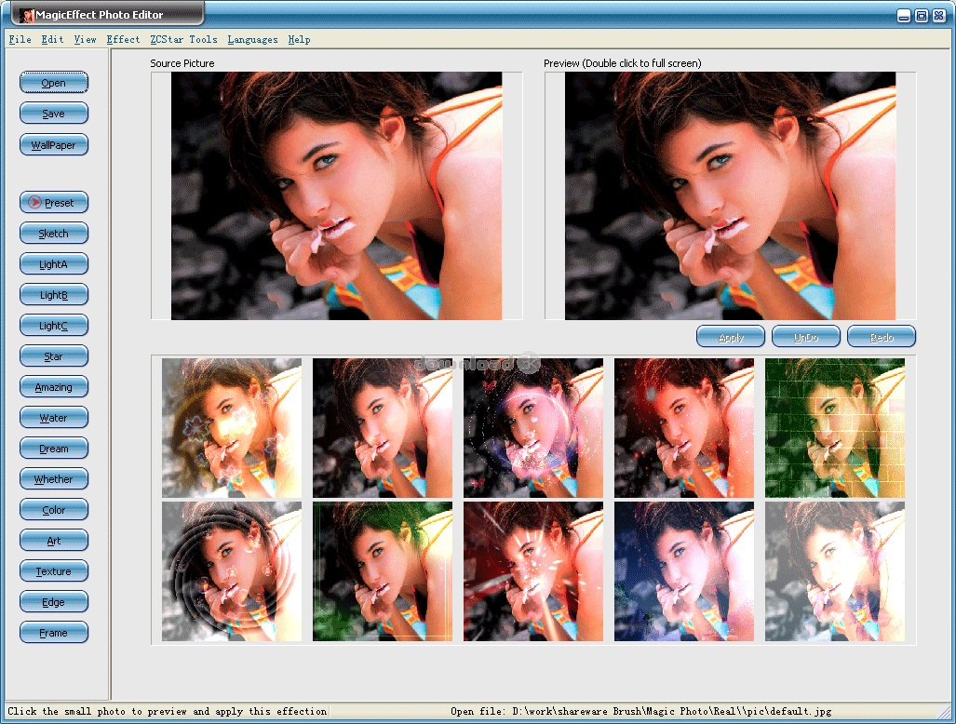Viewport: 956px width, 724px height.
Task: Click the Redo button
Action: point(882,337)
